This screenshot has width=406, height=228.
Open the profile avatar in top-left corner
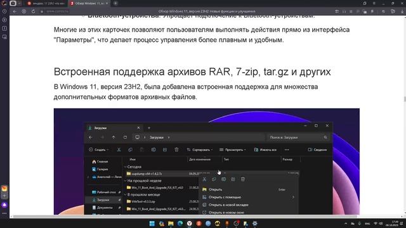point(4,3)
